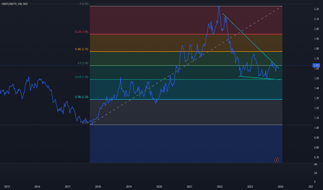Image resolution: width=323 pixels, height=190 pixels.
Task: Click the 2020 year label on time axis
Action: coord(159,187)
